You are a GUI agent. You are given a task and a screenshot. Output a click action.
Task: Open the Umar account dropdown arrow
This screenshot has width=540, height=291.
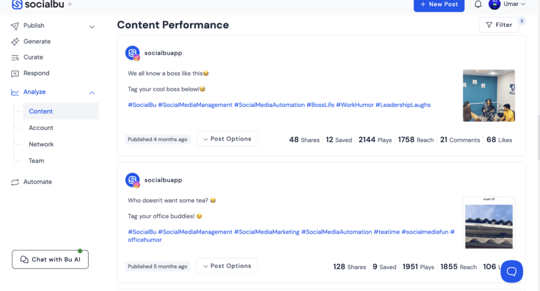click(523, 4)
